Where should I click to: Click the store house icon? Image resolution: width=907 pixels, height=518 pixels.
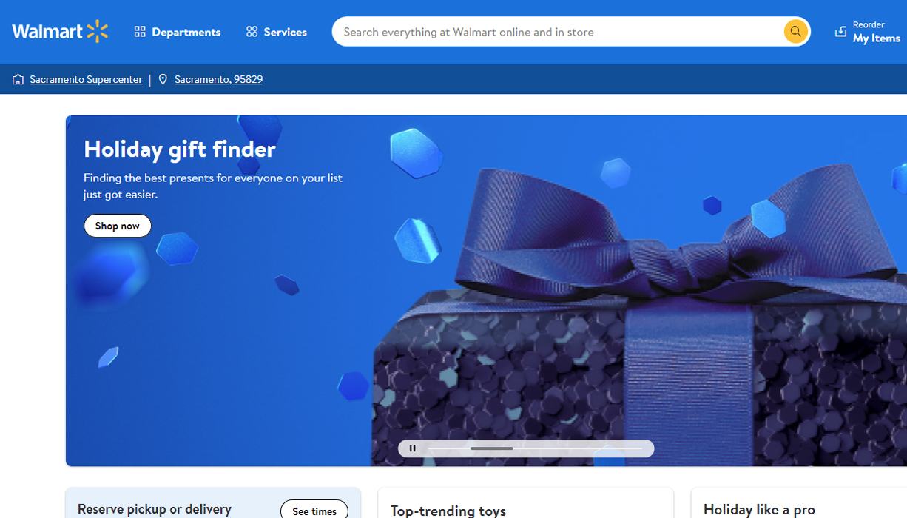point(18,79)
